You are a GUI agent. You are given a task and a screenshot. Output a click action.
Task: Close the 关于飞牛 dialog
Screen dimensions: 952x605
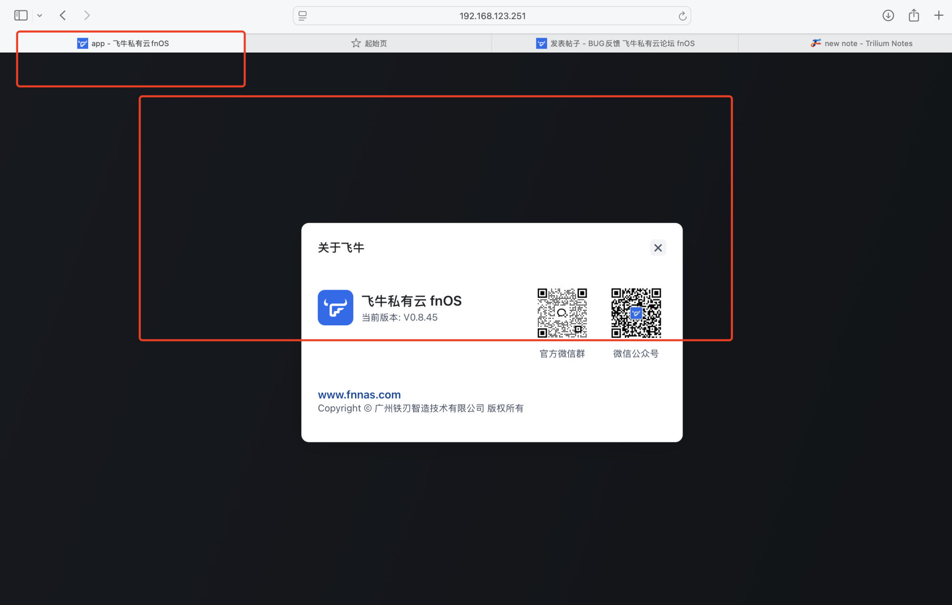pyautogui.click(x=658, y=248)
